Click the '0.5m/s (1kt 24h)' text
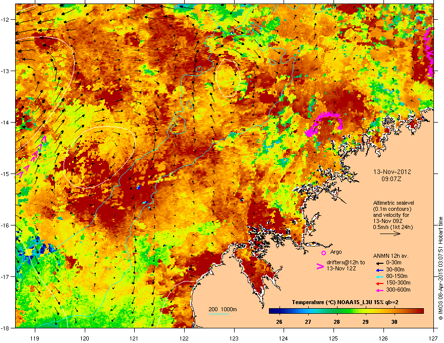Screen dimensions: 444x343 coord(393,227)
